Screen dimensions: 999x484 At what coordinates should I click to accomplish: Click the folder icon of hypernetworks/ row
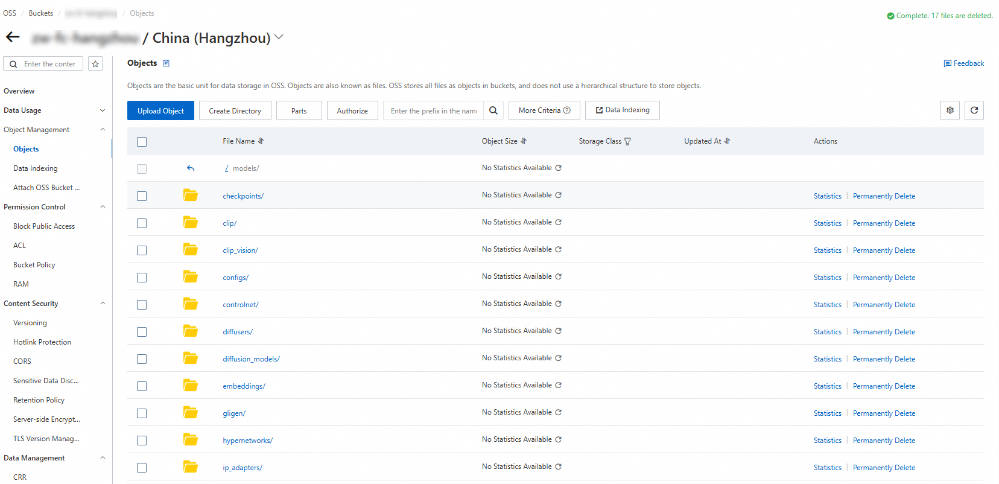click(x=191, y=440)
